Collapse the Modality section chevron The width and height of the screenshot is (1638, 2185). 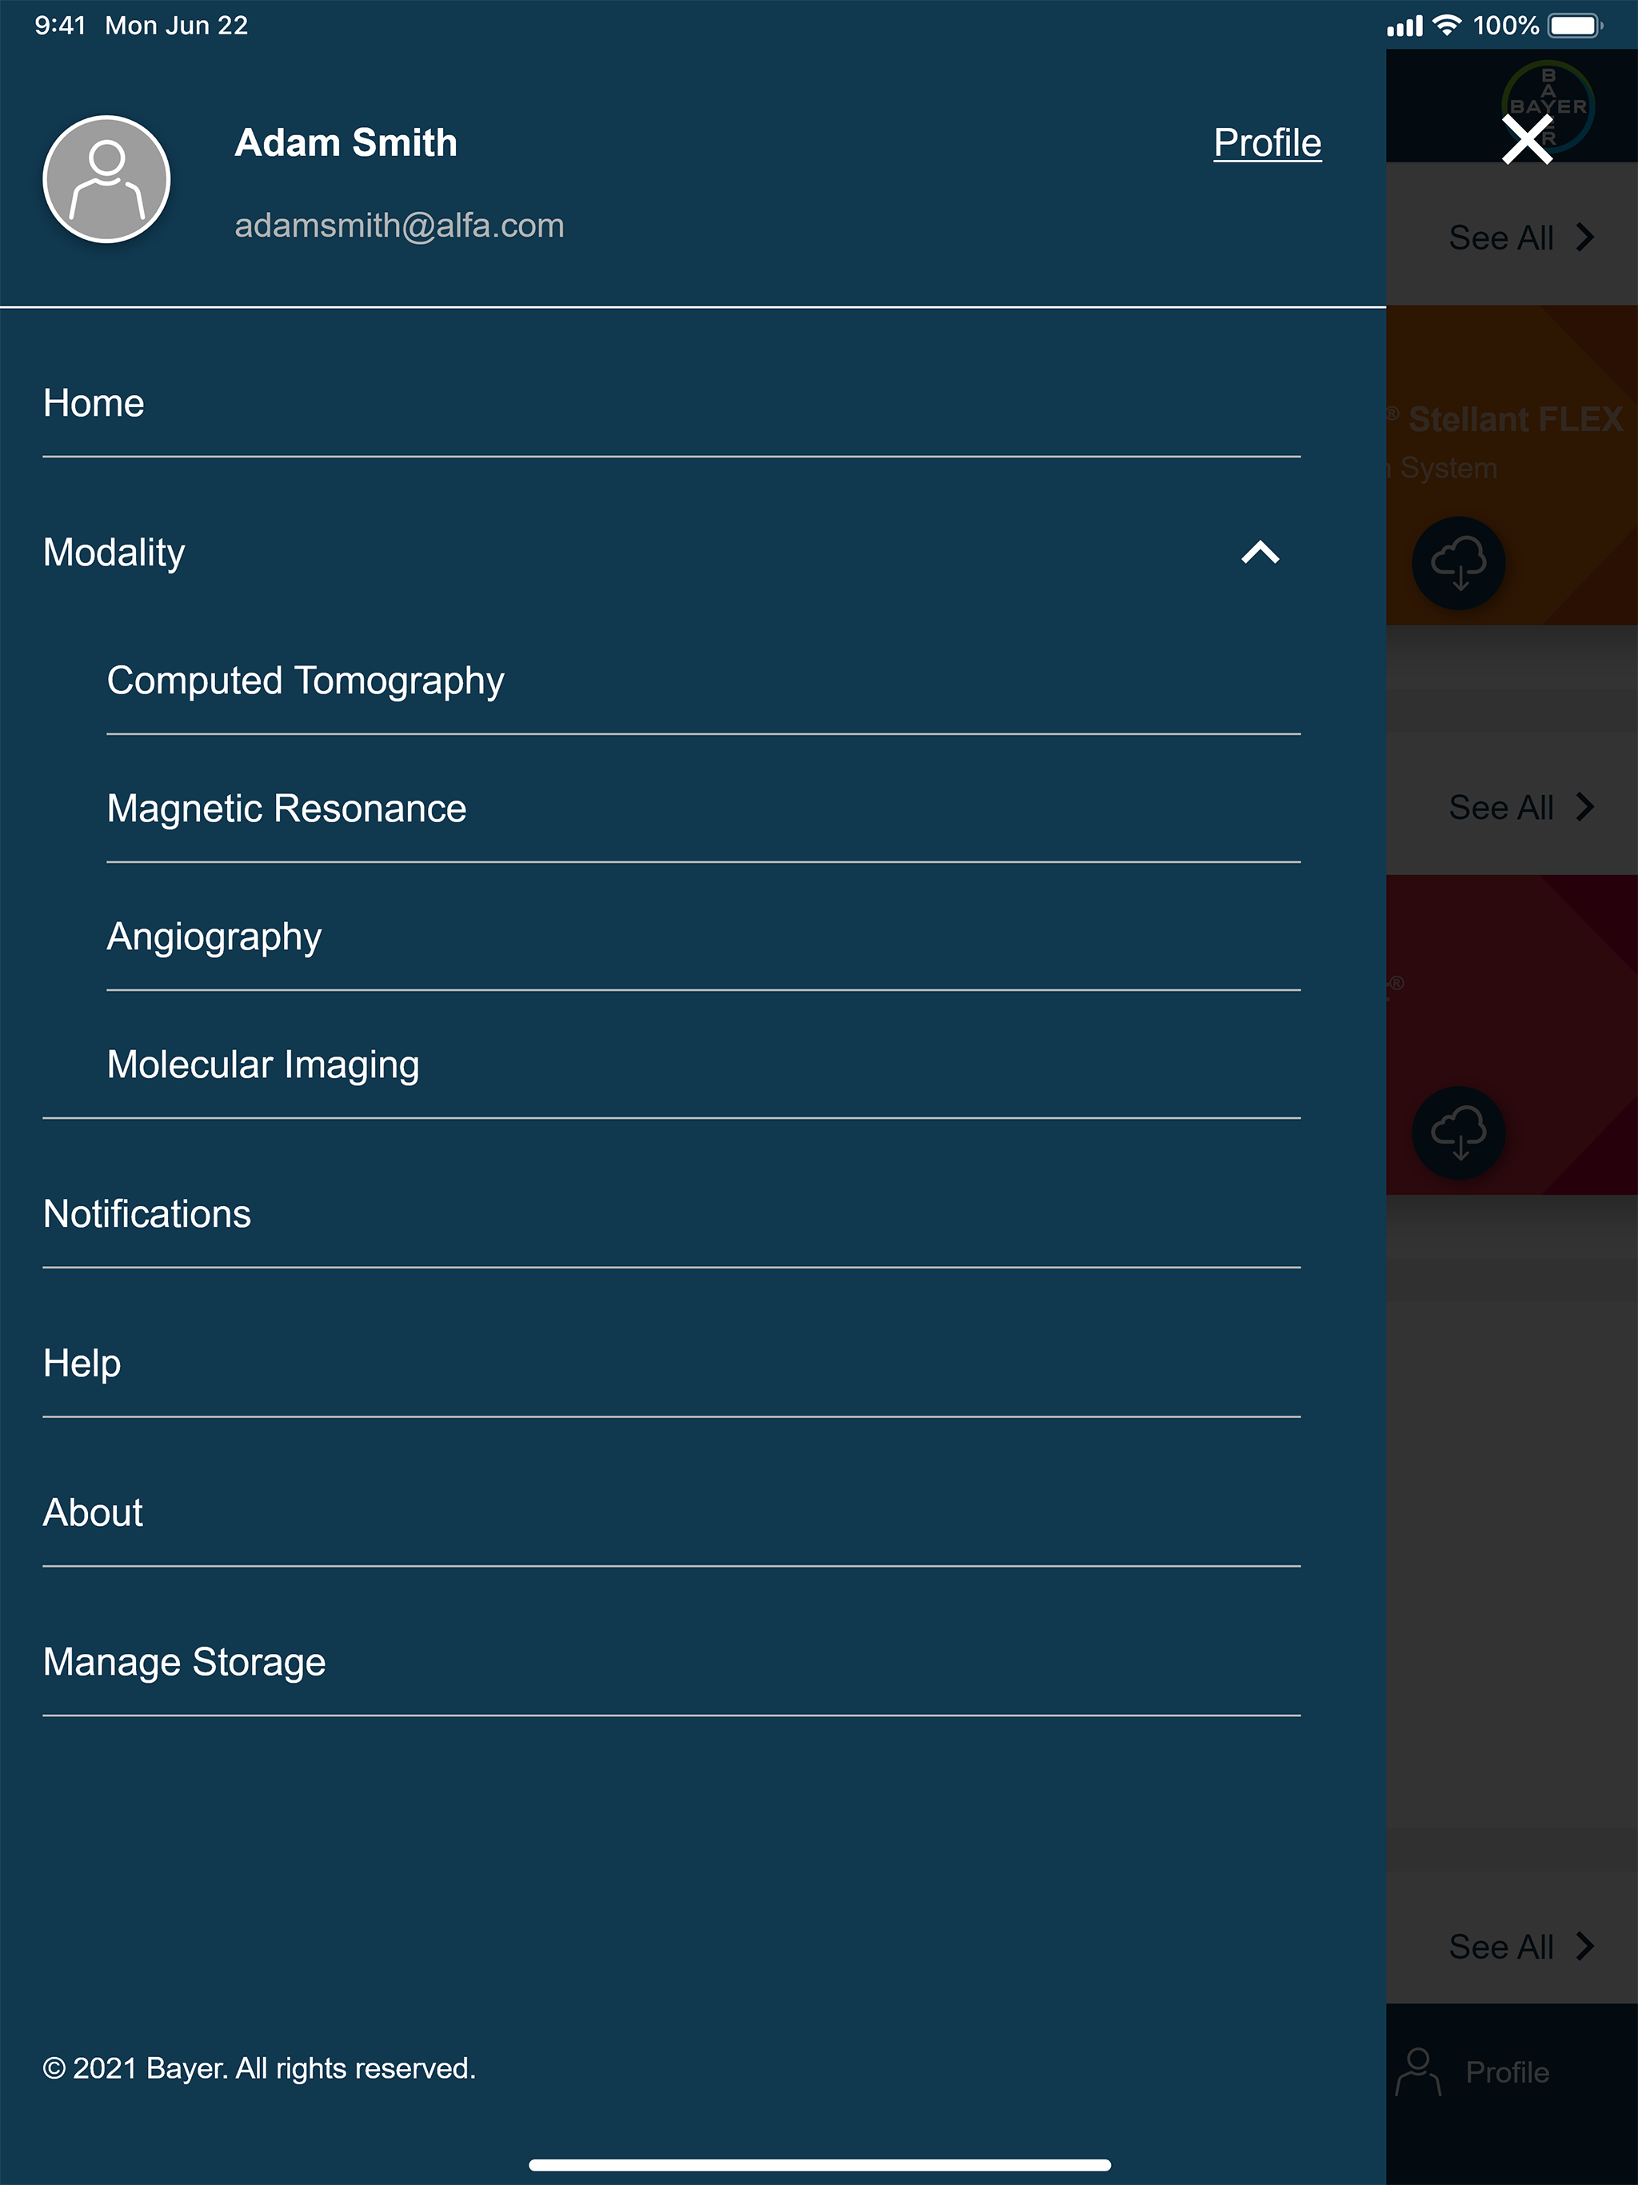point(1260,553)
